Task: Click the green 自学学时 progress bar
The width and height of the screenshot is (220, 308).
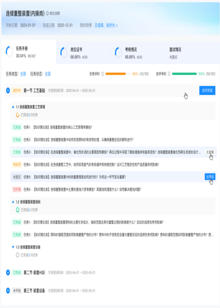Action: (184, 74)
